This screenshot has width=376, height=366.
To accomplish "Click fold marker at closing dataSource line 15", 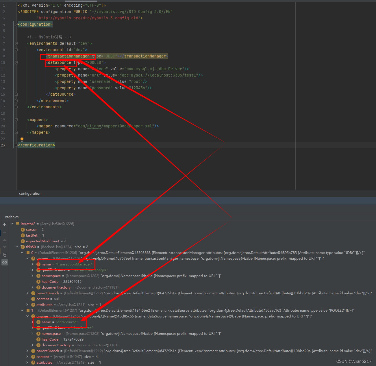I will pos(16,94).
